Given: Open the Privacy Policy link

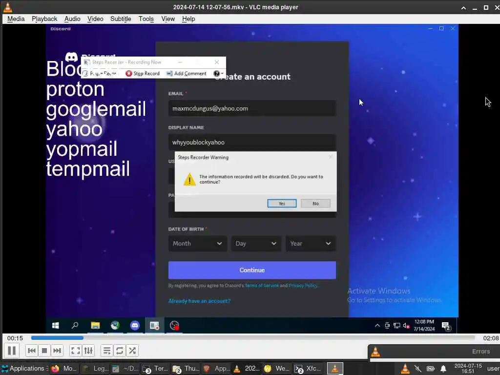Looking at the screenshot, I should (303, 285).
